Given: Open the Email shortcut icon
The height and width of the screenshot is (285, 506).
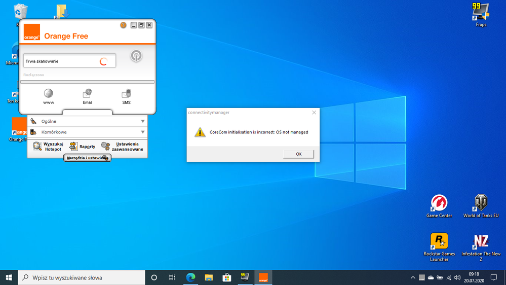Looking at the screenshot, I should pos(88,97).
